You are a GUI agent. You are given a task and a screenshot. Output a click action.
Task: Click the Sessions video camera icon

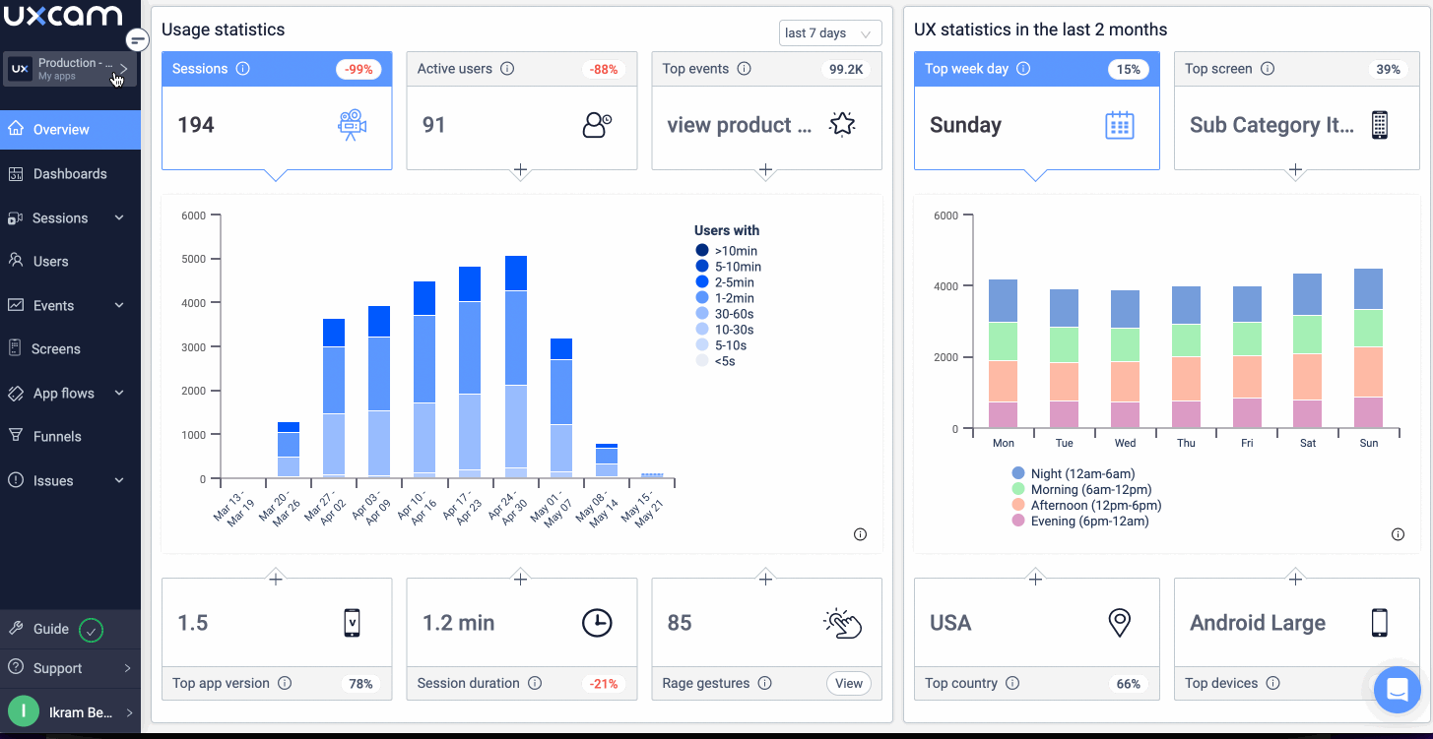point(352,125)
